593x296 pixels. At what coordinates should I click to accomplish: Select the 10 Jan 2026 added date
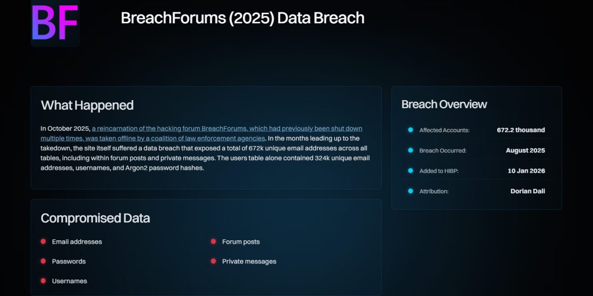coord(526,171)
